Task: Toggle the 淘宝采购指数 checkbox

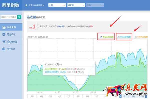Action: [x=101, y=37]
